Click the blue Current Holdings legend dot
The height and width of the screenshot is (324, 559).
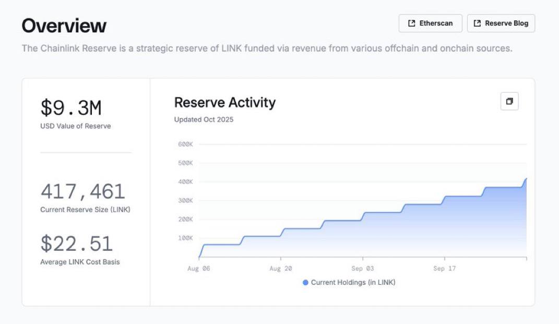click(305, 283)
